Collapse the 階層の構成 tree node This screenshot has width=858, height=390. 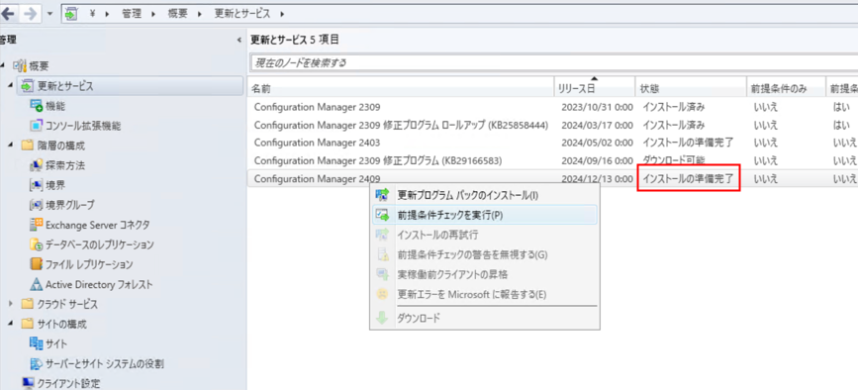[x=11, y=145]
